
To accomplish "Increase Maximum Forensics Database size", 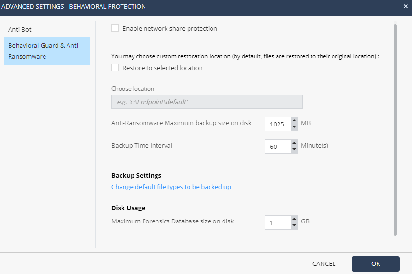I will pos(294,219).
